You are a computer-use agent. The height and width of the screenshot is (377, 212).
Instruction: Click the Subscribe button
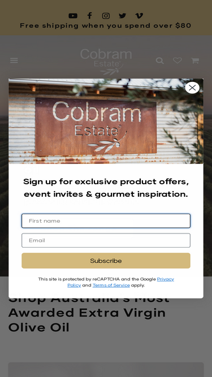[x=106, y=261]
